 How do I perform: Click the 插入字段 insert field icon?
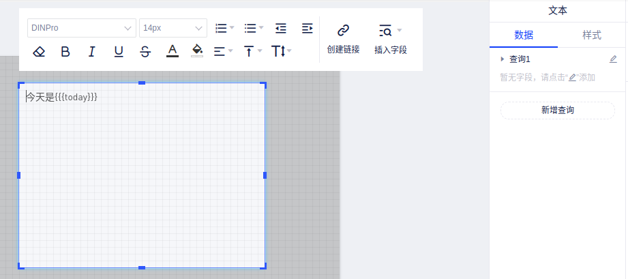tap(386, 30)
